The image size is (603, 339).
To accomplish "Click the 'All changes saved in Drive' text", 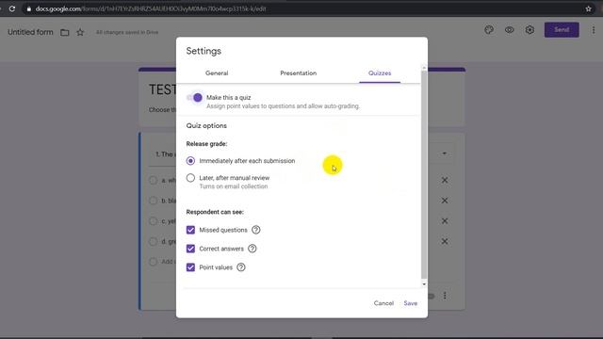I will coord(127,32).
